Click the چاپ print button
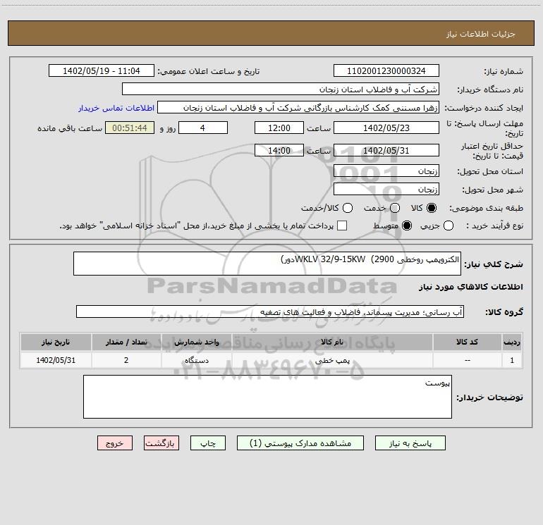 coord(208,443)
